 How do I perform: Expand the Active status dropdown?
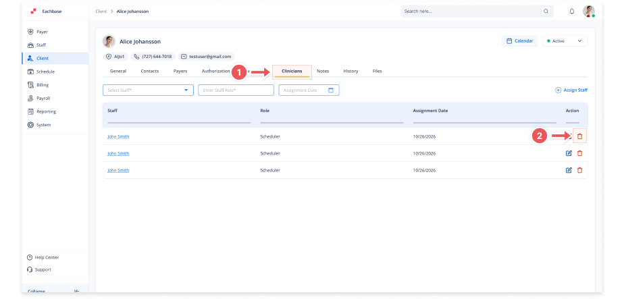[x=565, y=41]
